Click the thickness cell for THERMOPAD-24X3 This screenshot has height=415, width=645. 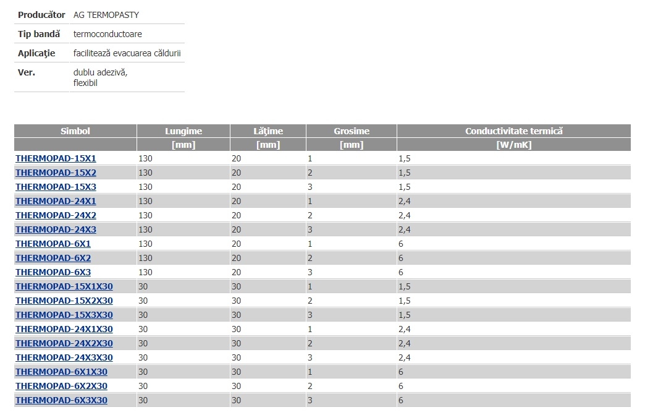click(x=352, y=229)
